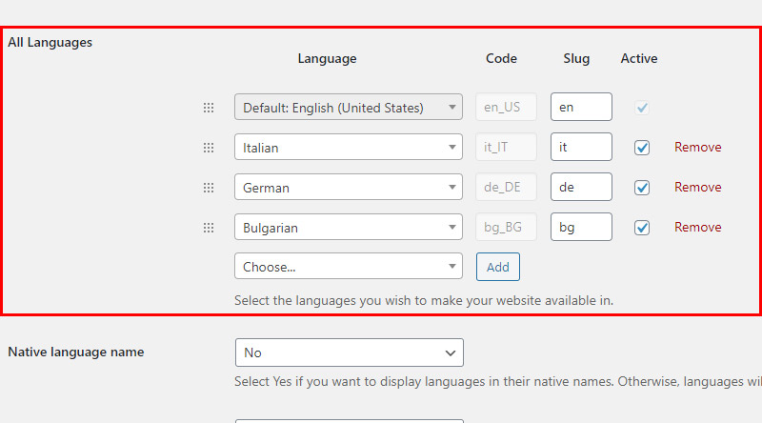Grab the drag handle for English row
Viewport: 762px width, 423px height.
tap(209, 108)
